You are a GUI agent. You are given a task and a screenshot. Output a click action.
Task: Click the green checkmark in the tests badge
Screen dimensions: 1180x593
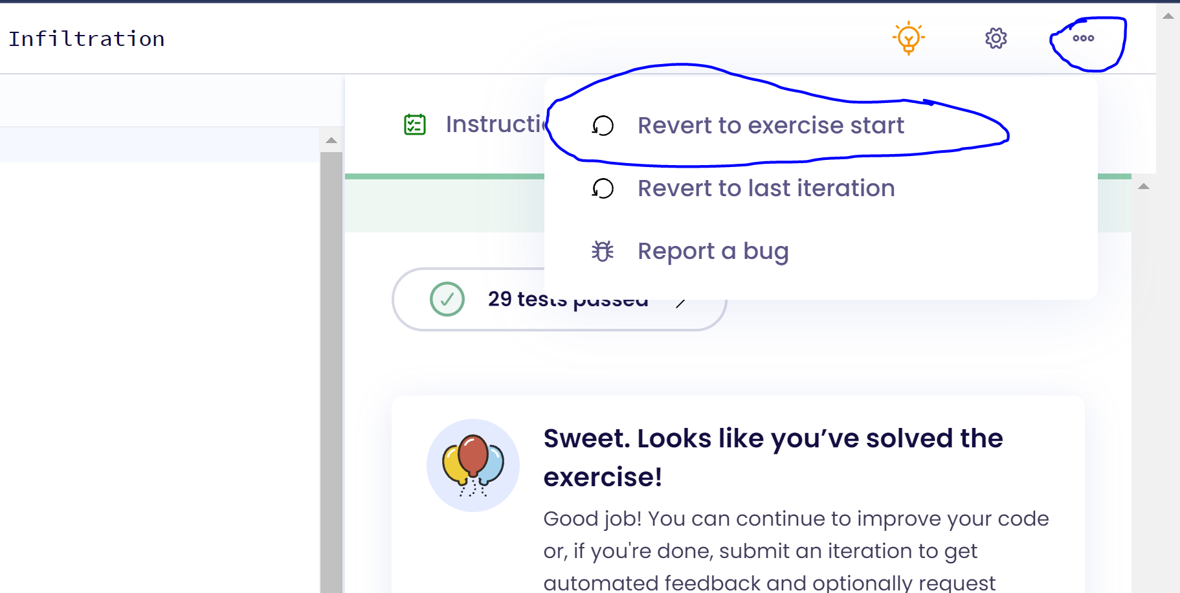pos(448,299)
